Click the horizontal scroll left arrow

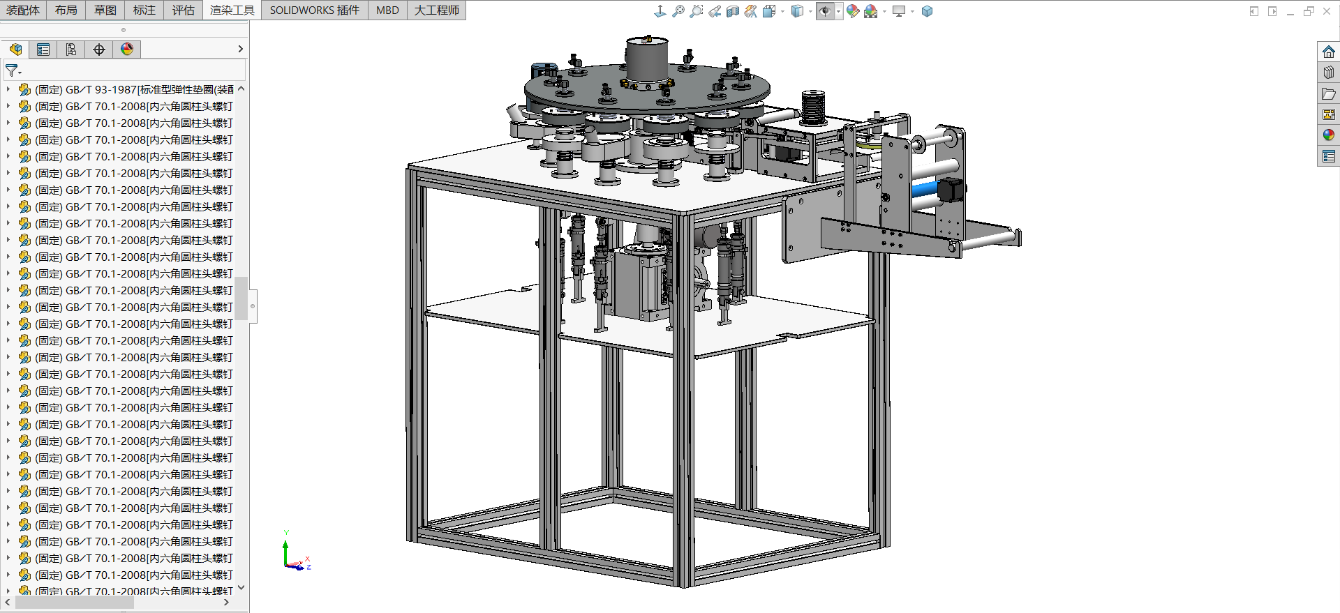point(7,602)
